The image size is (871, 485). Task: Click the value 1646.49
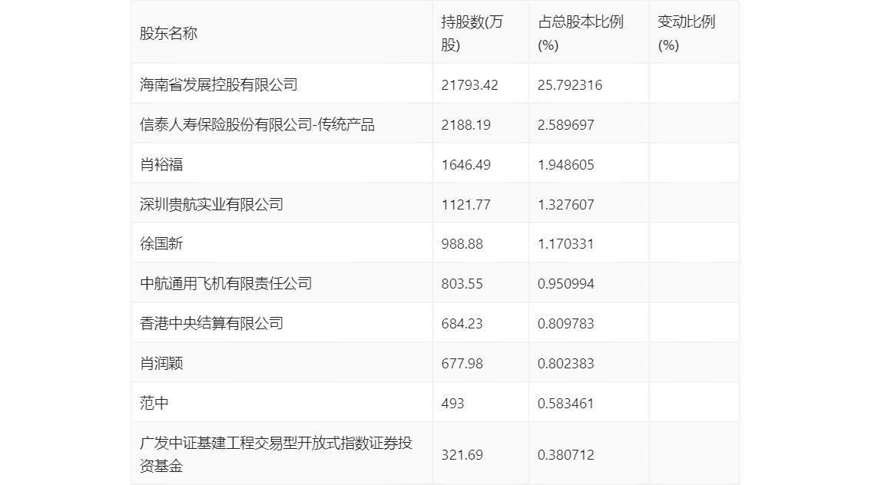coord(465,165)
